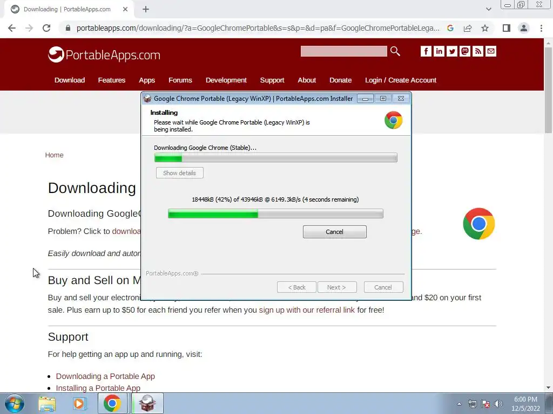Click the browser Back arrow
This screenshot has width=553, height=414.
pyautogui.click(x=12, y=28)
